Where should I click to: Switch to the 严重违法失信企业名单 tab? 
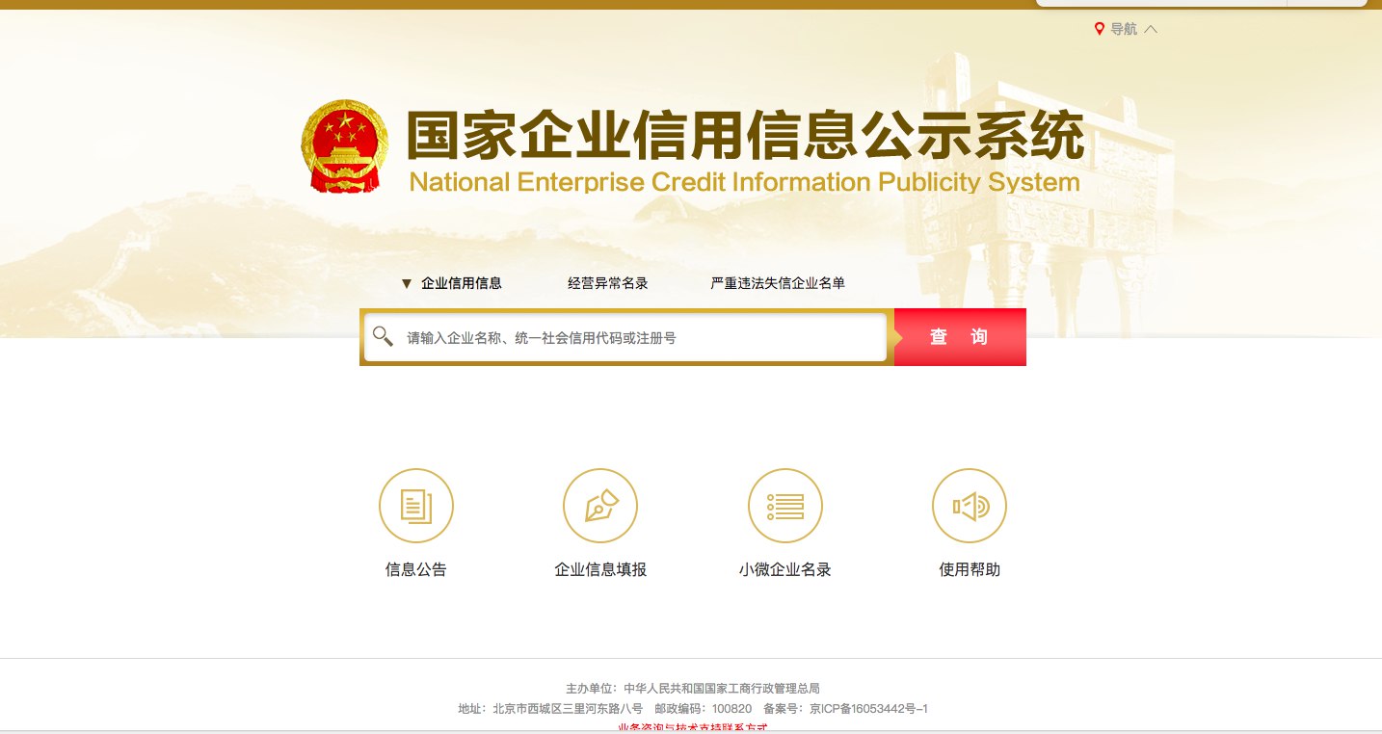(778, 283)
